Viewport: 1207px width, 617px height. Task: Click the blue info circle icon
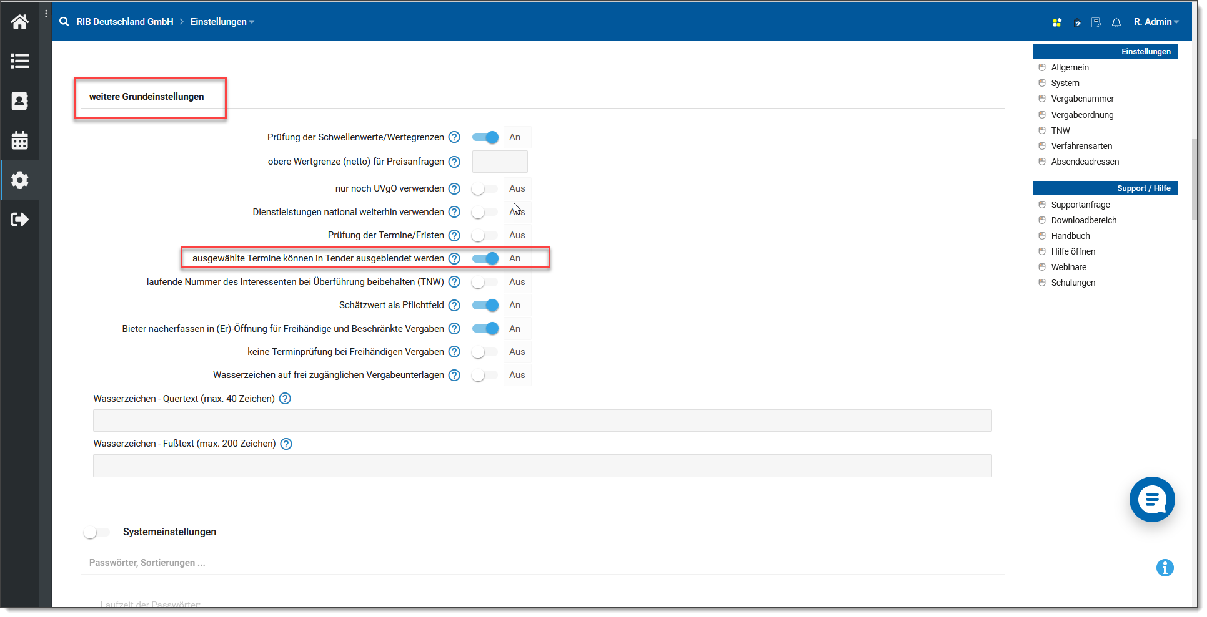(x=1165, y=568)
